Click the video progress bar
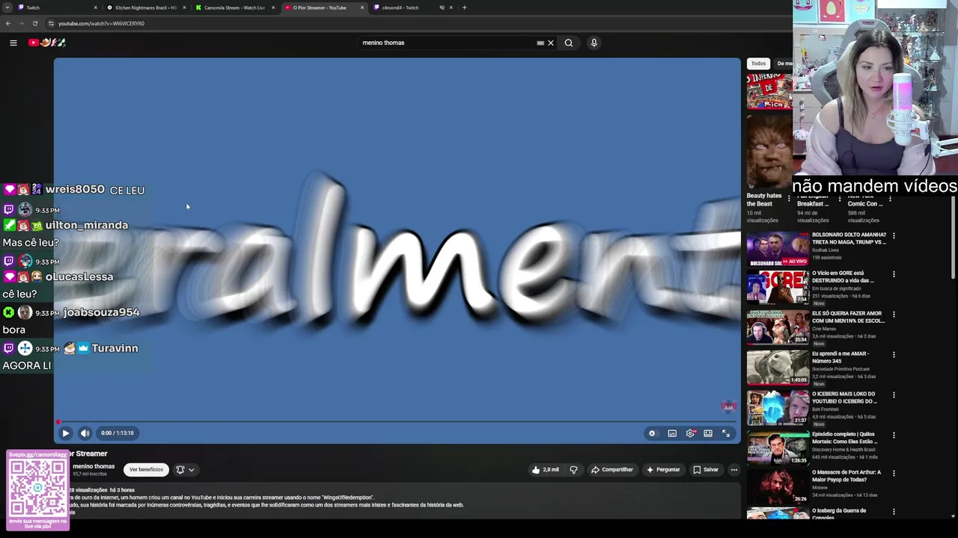 (397, 422)
